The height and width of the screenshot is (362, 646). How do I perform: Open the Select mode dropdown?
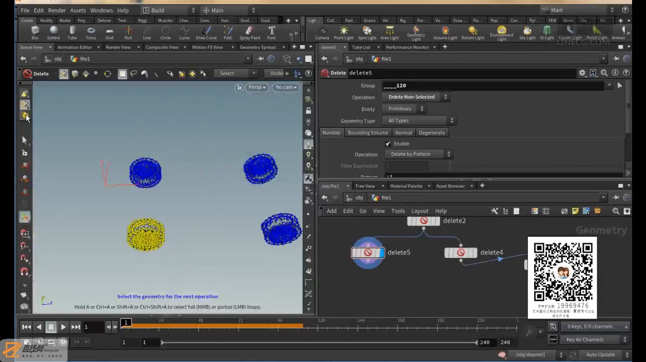pyautogui.click(x=236, y=73)
